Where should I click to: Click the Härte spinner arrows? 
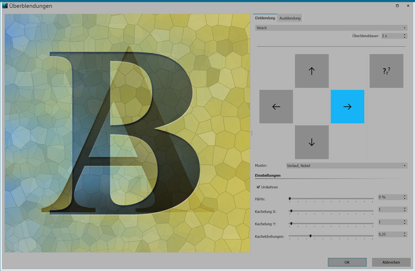click(405, 197)
